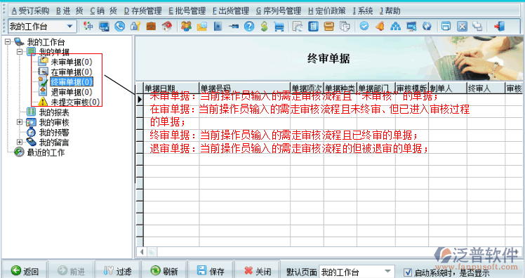
Task: Click the orange bell alert icon
Action: coord(380,26)
